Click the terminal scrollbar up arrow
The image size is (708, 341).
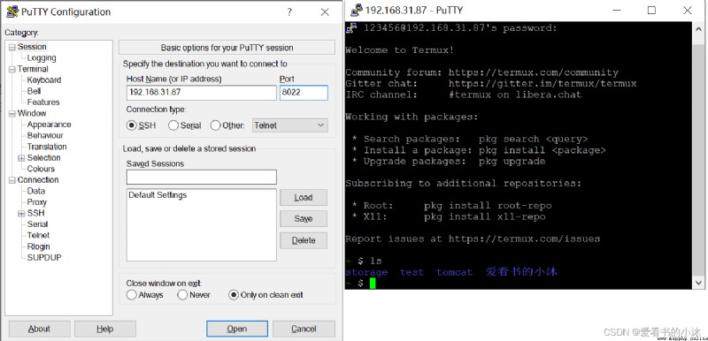click(x=698, y=27)
